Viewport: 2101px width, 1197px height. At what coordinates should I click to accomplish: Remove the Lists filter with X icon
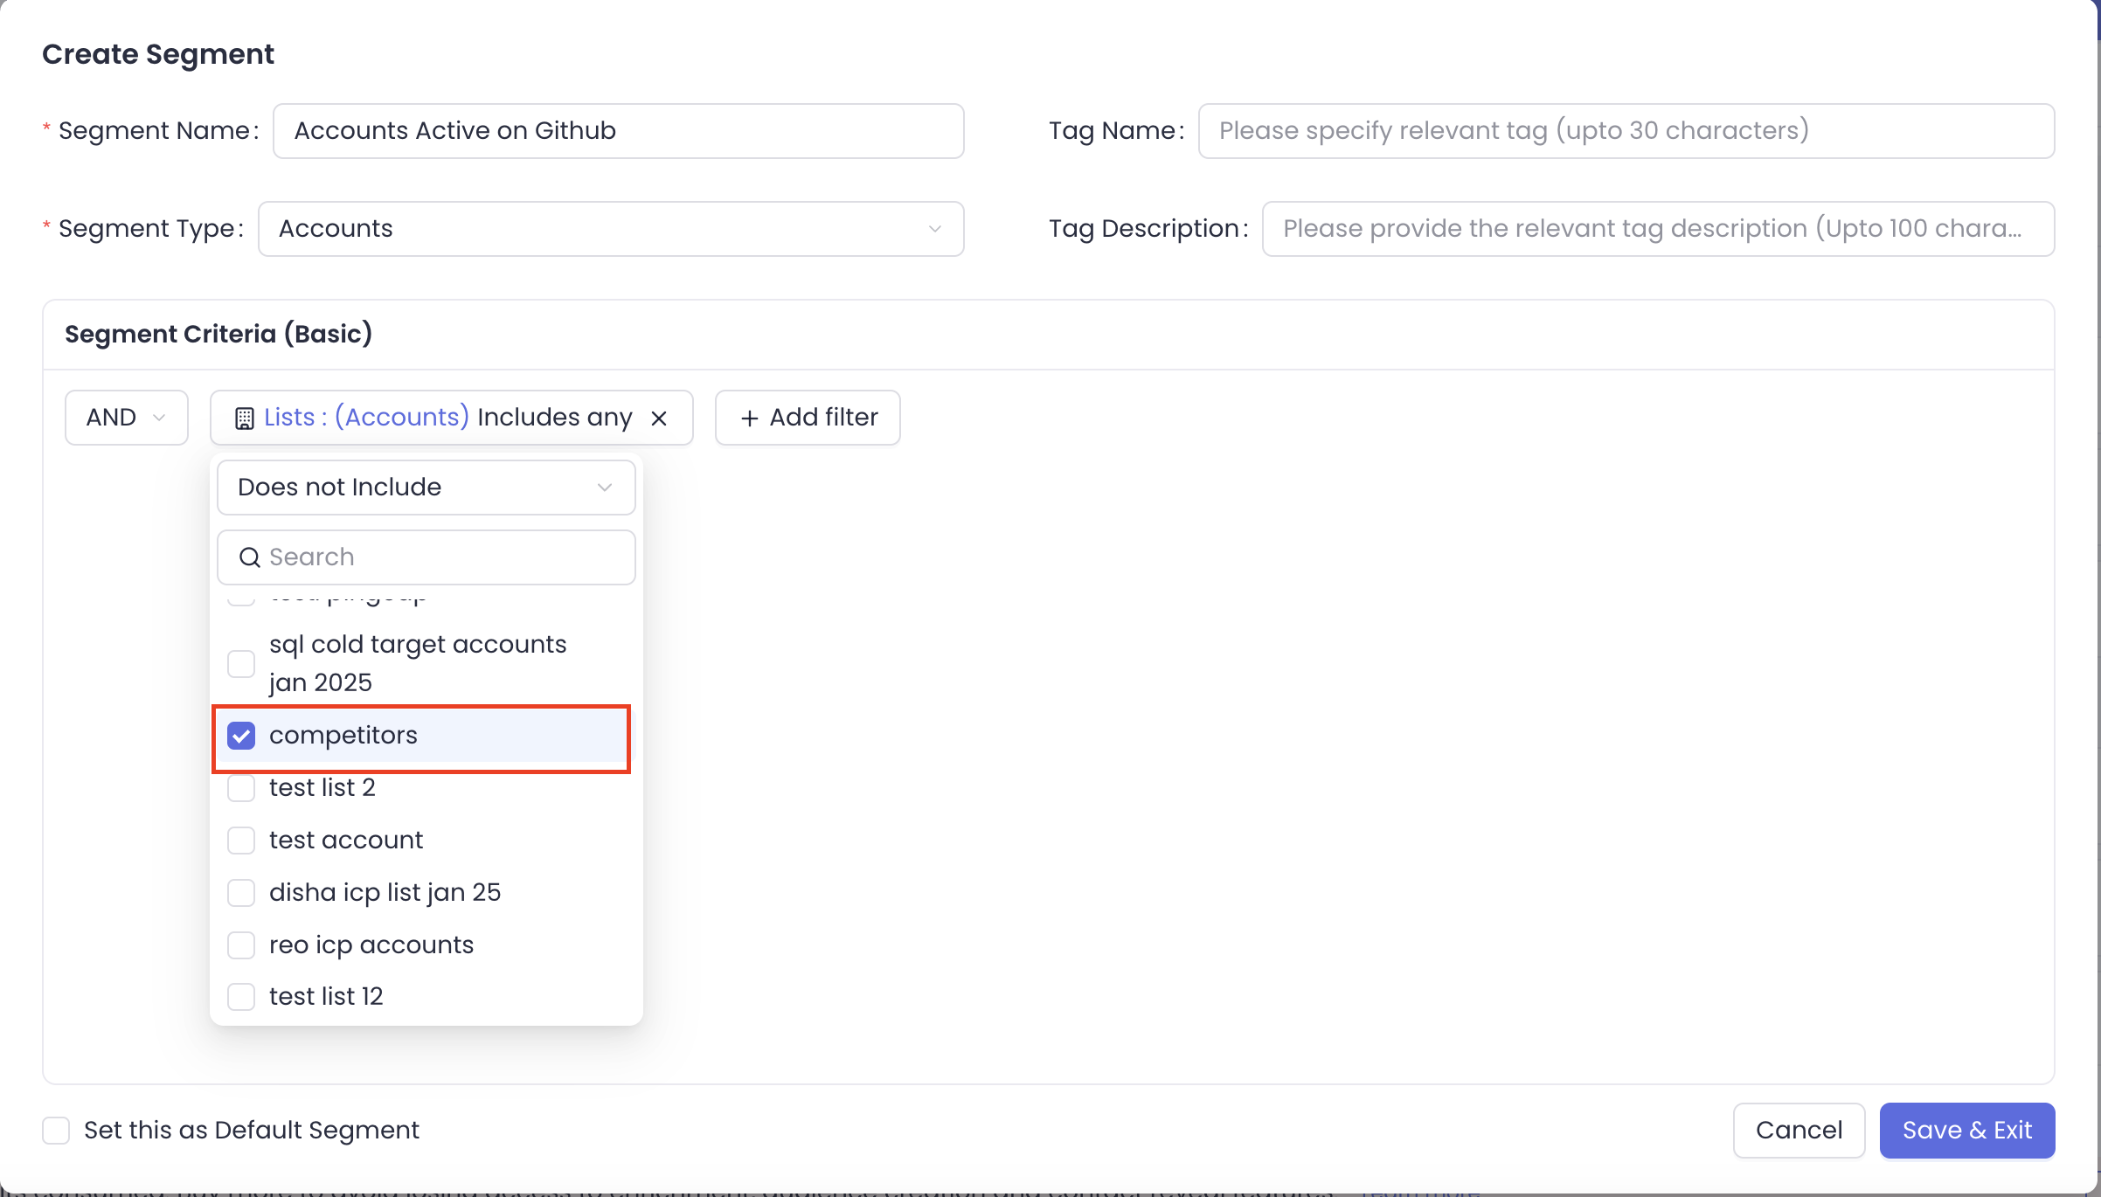pos(659,419)
